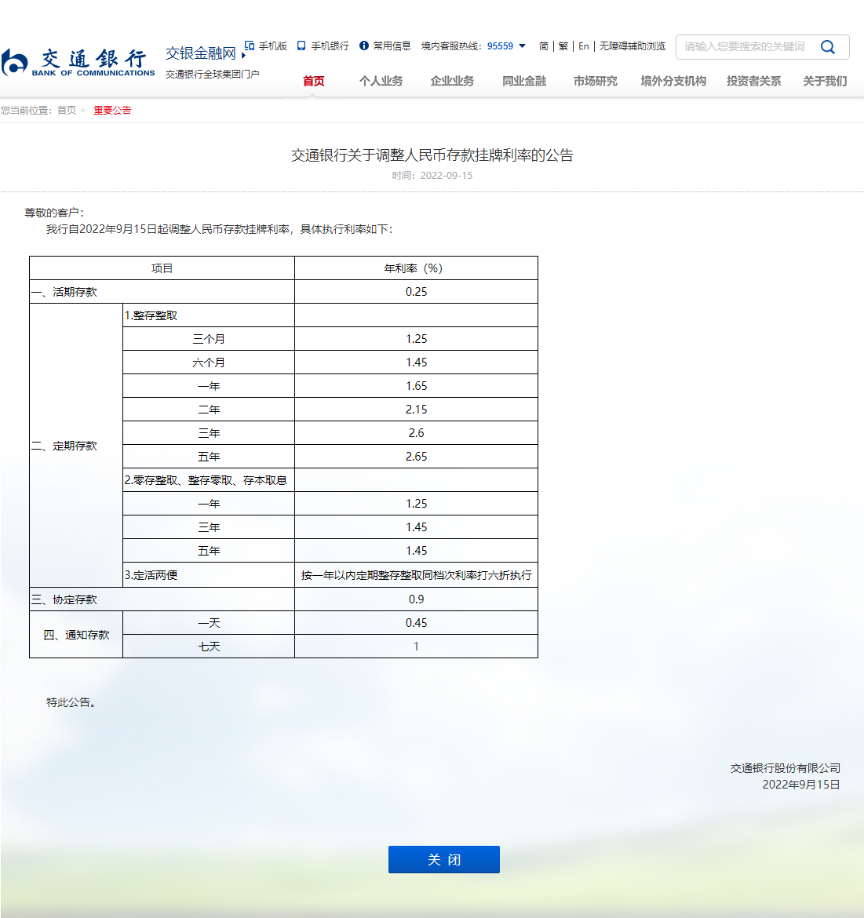Open the 手机银行 mobile banking link
864x918 pixels.
pos(323,46)
